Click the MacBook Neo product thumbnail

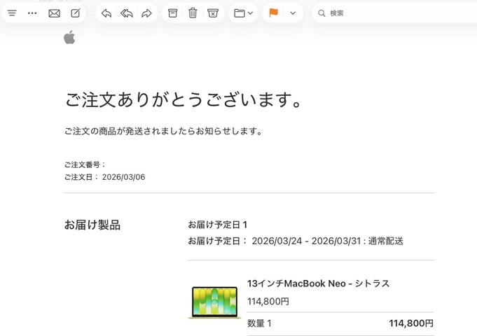[x=214, y=302]
